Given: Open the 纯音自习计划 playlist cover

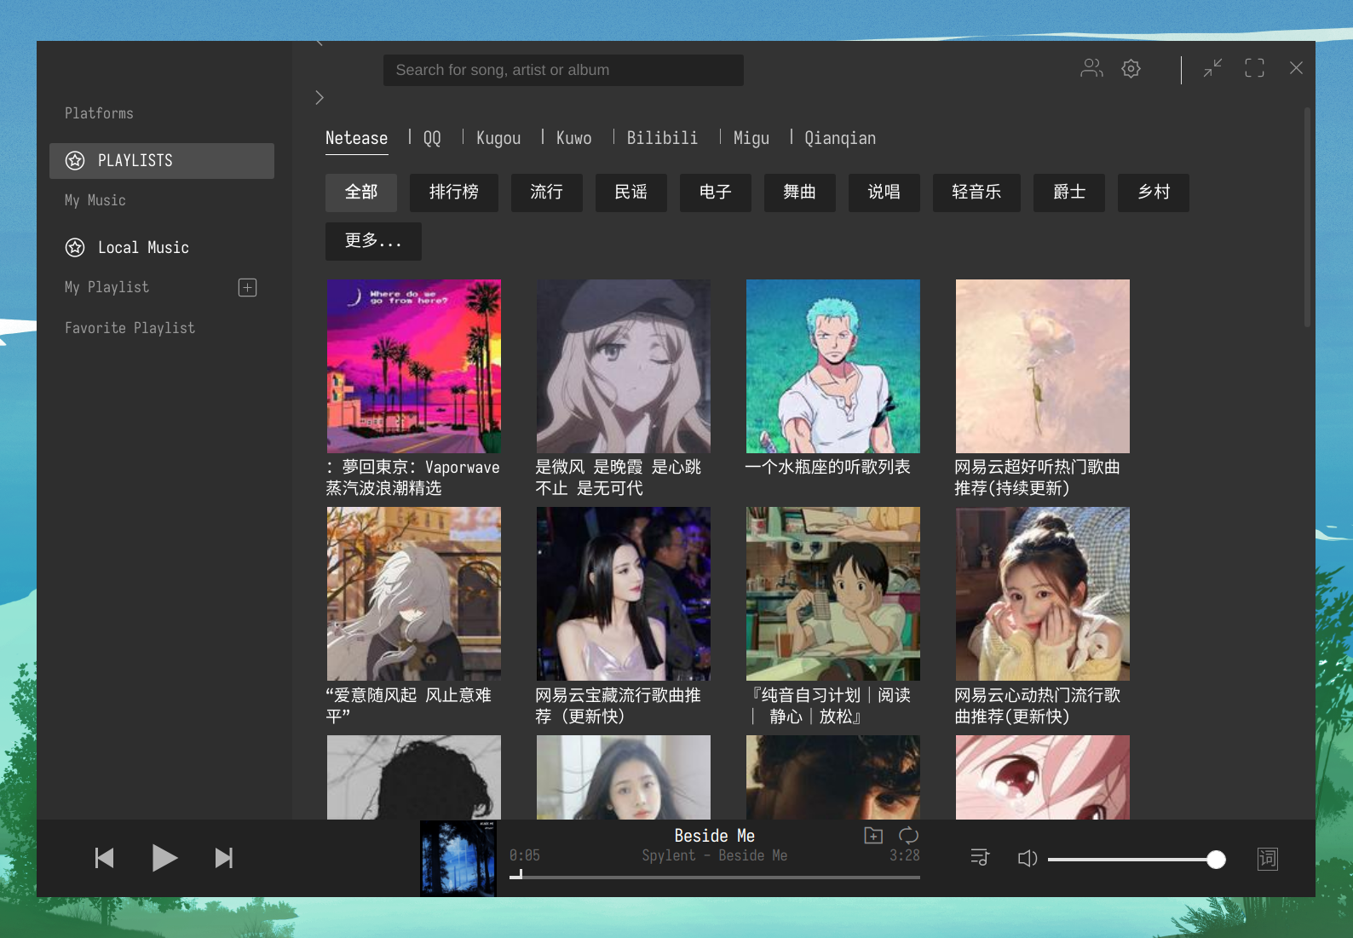Looking at the screenshot, I should (833, 594).
